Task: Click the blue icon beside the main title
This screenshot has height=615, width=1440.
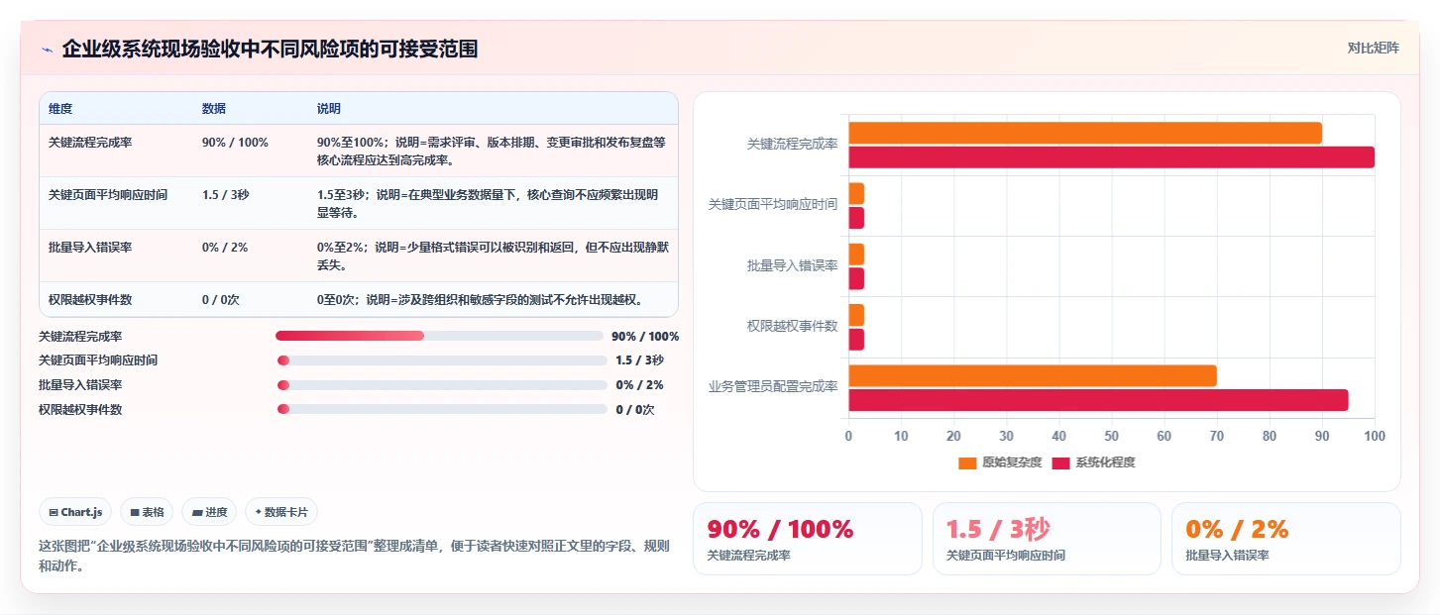Action: [47, 50]
